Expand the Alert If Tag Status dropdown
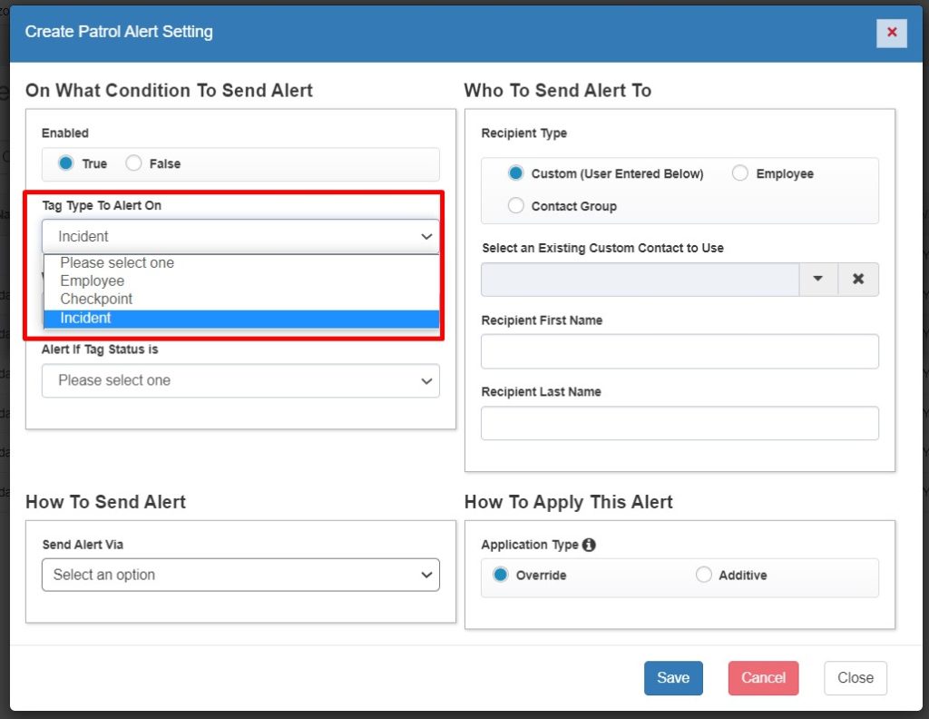This screenshot has height=719, width=929. 240,380
